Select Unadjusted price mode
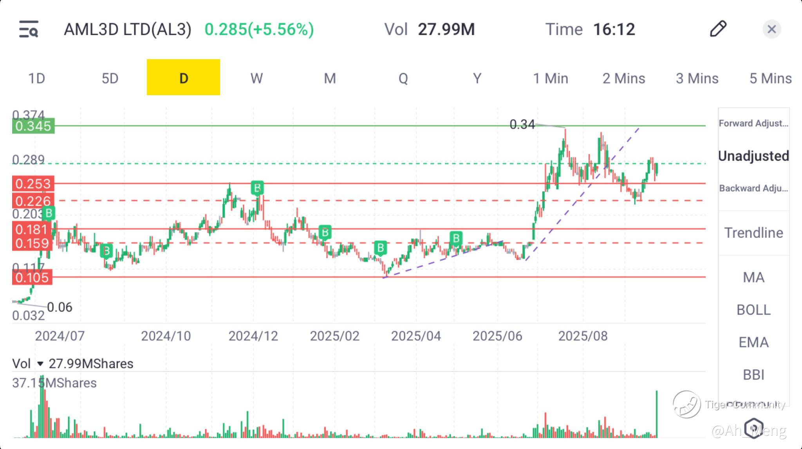Screen dimensions: 802x449 753,156
